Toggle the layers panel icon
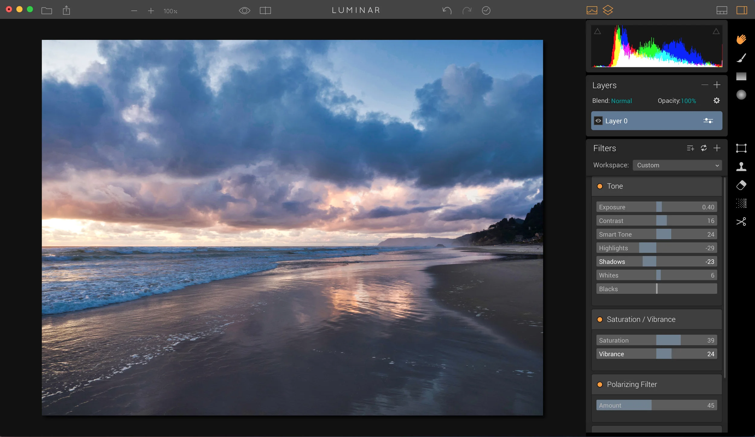 click(x=608, y=10)
